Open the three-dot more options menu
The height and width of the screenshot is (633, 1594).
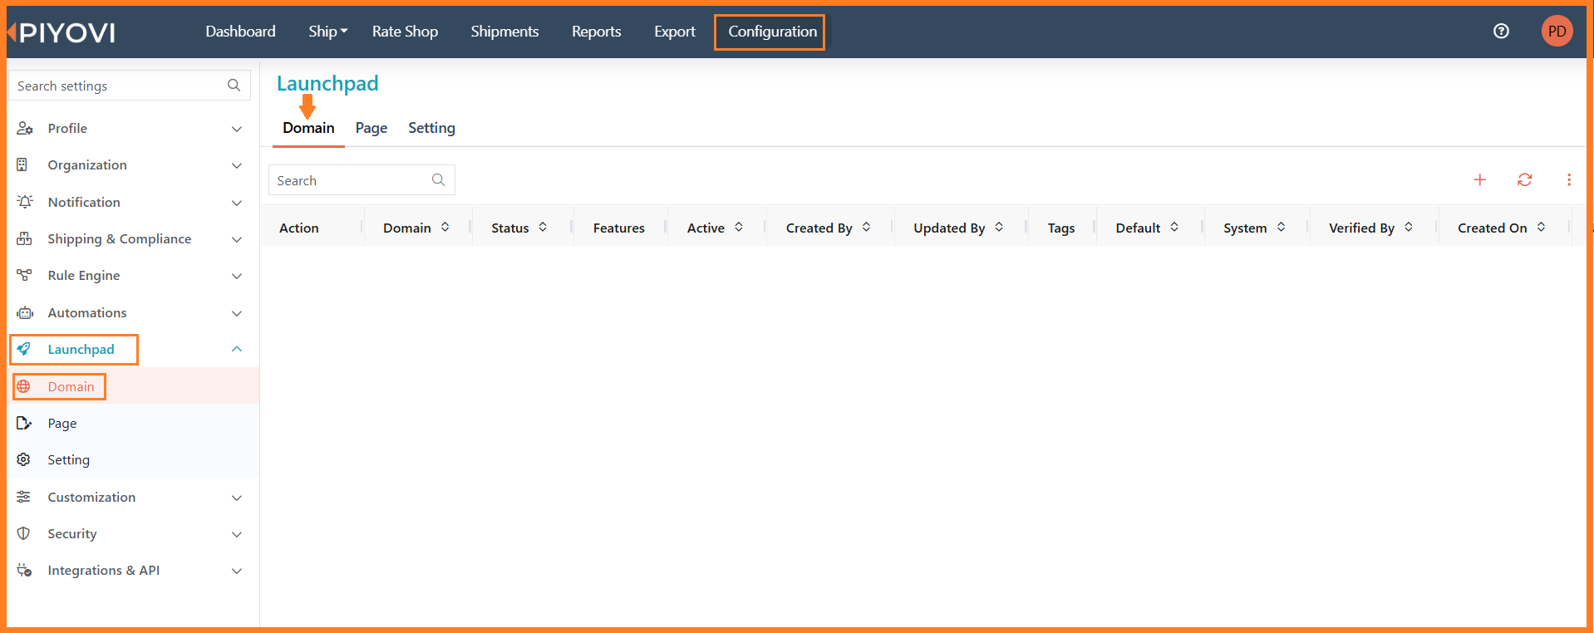tap(1569, 179)
